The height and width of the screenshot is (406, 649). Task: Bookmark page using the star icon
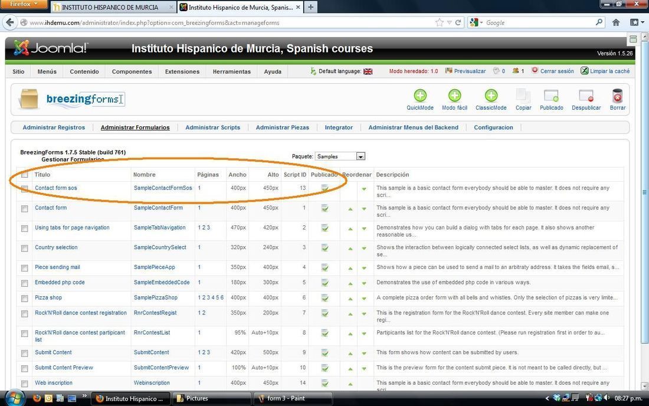pyautogui.click(x=439, y=22)
